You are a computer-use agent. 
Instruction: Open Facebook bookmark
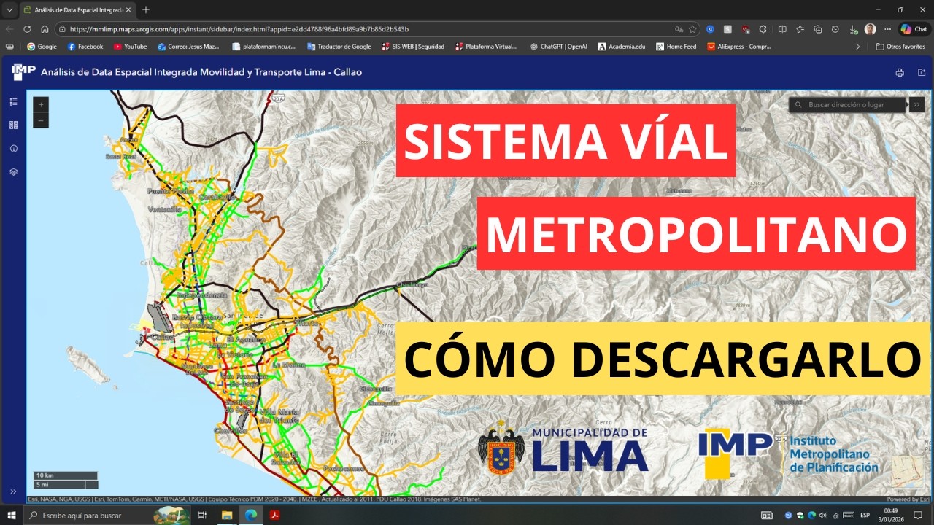[x=85, y=47]
